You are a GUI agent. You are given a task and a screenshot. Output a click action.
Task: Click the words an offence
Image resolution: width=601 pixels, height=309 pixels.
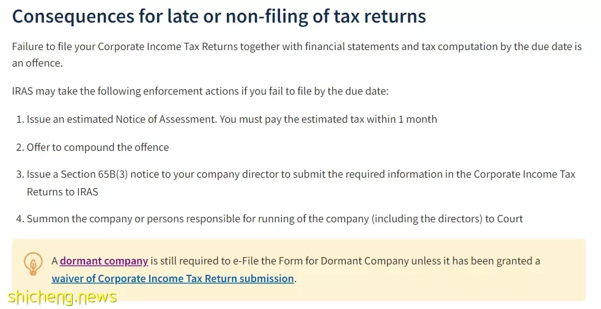pyautogui.click(x=37, y=63)
